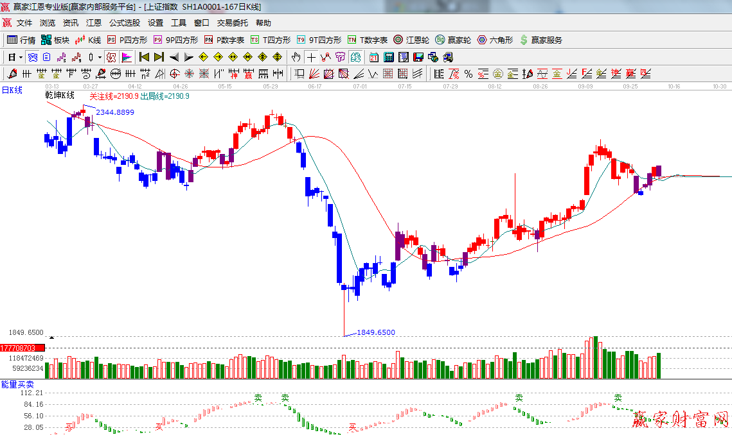The height and width of the screenshot is (435, 732).
Task: Open the 江恩 menu
Action: point(94,23)
